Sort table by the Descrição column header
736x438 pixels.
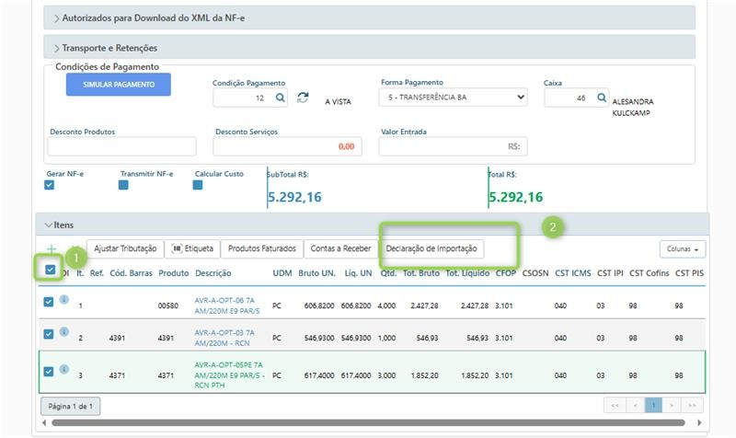coord(213,273)
